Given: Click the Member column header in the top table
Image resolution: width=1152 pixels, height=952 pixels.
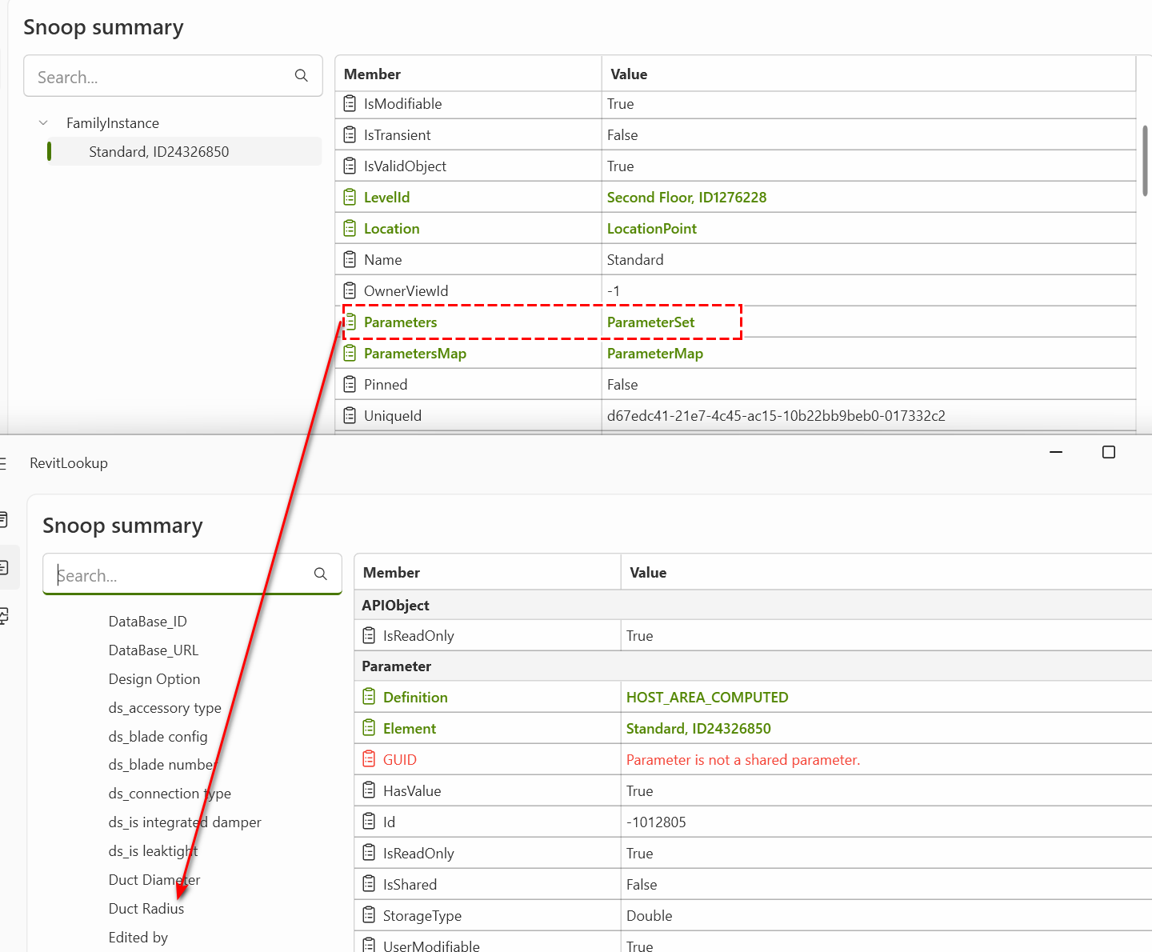Looking at the screenshot, I should (x=372, y=74).
